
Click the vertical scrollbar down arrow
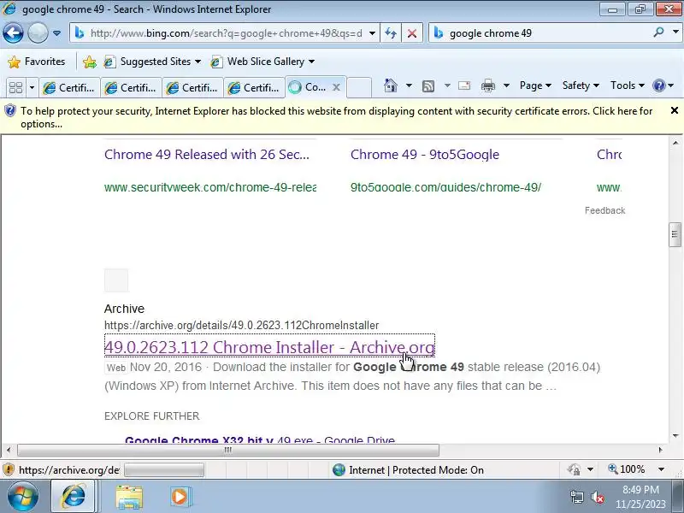(x=675, y=435)
